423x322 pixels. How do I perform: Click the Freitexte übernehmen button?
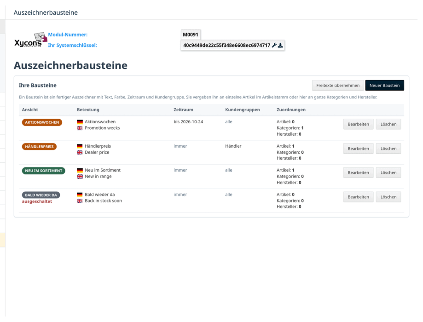338,85
